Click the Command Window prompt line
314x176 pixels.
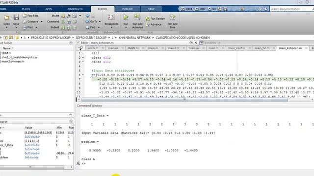coord(83,164)
